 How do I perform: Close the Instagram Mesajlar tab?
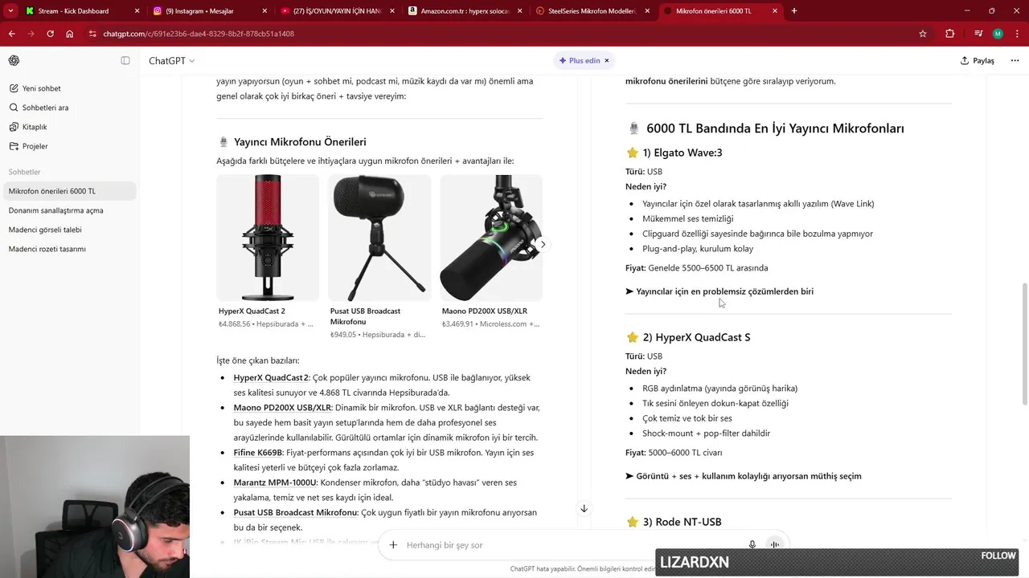tap(264, 11)
